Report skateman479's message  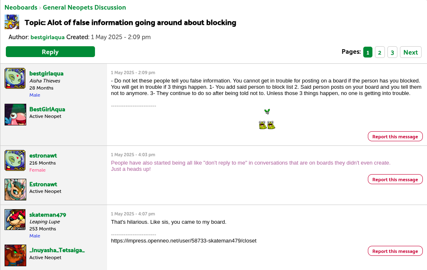click(395, 251)
